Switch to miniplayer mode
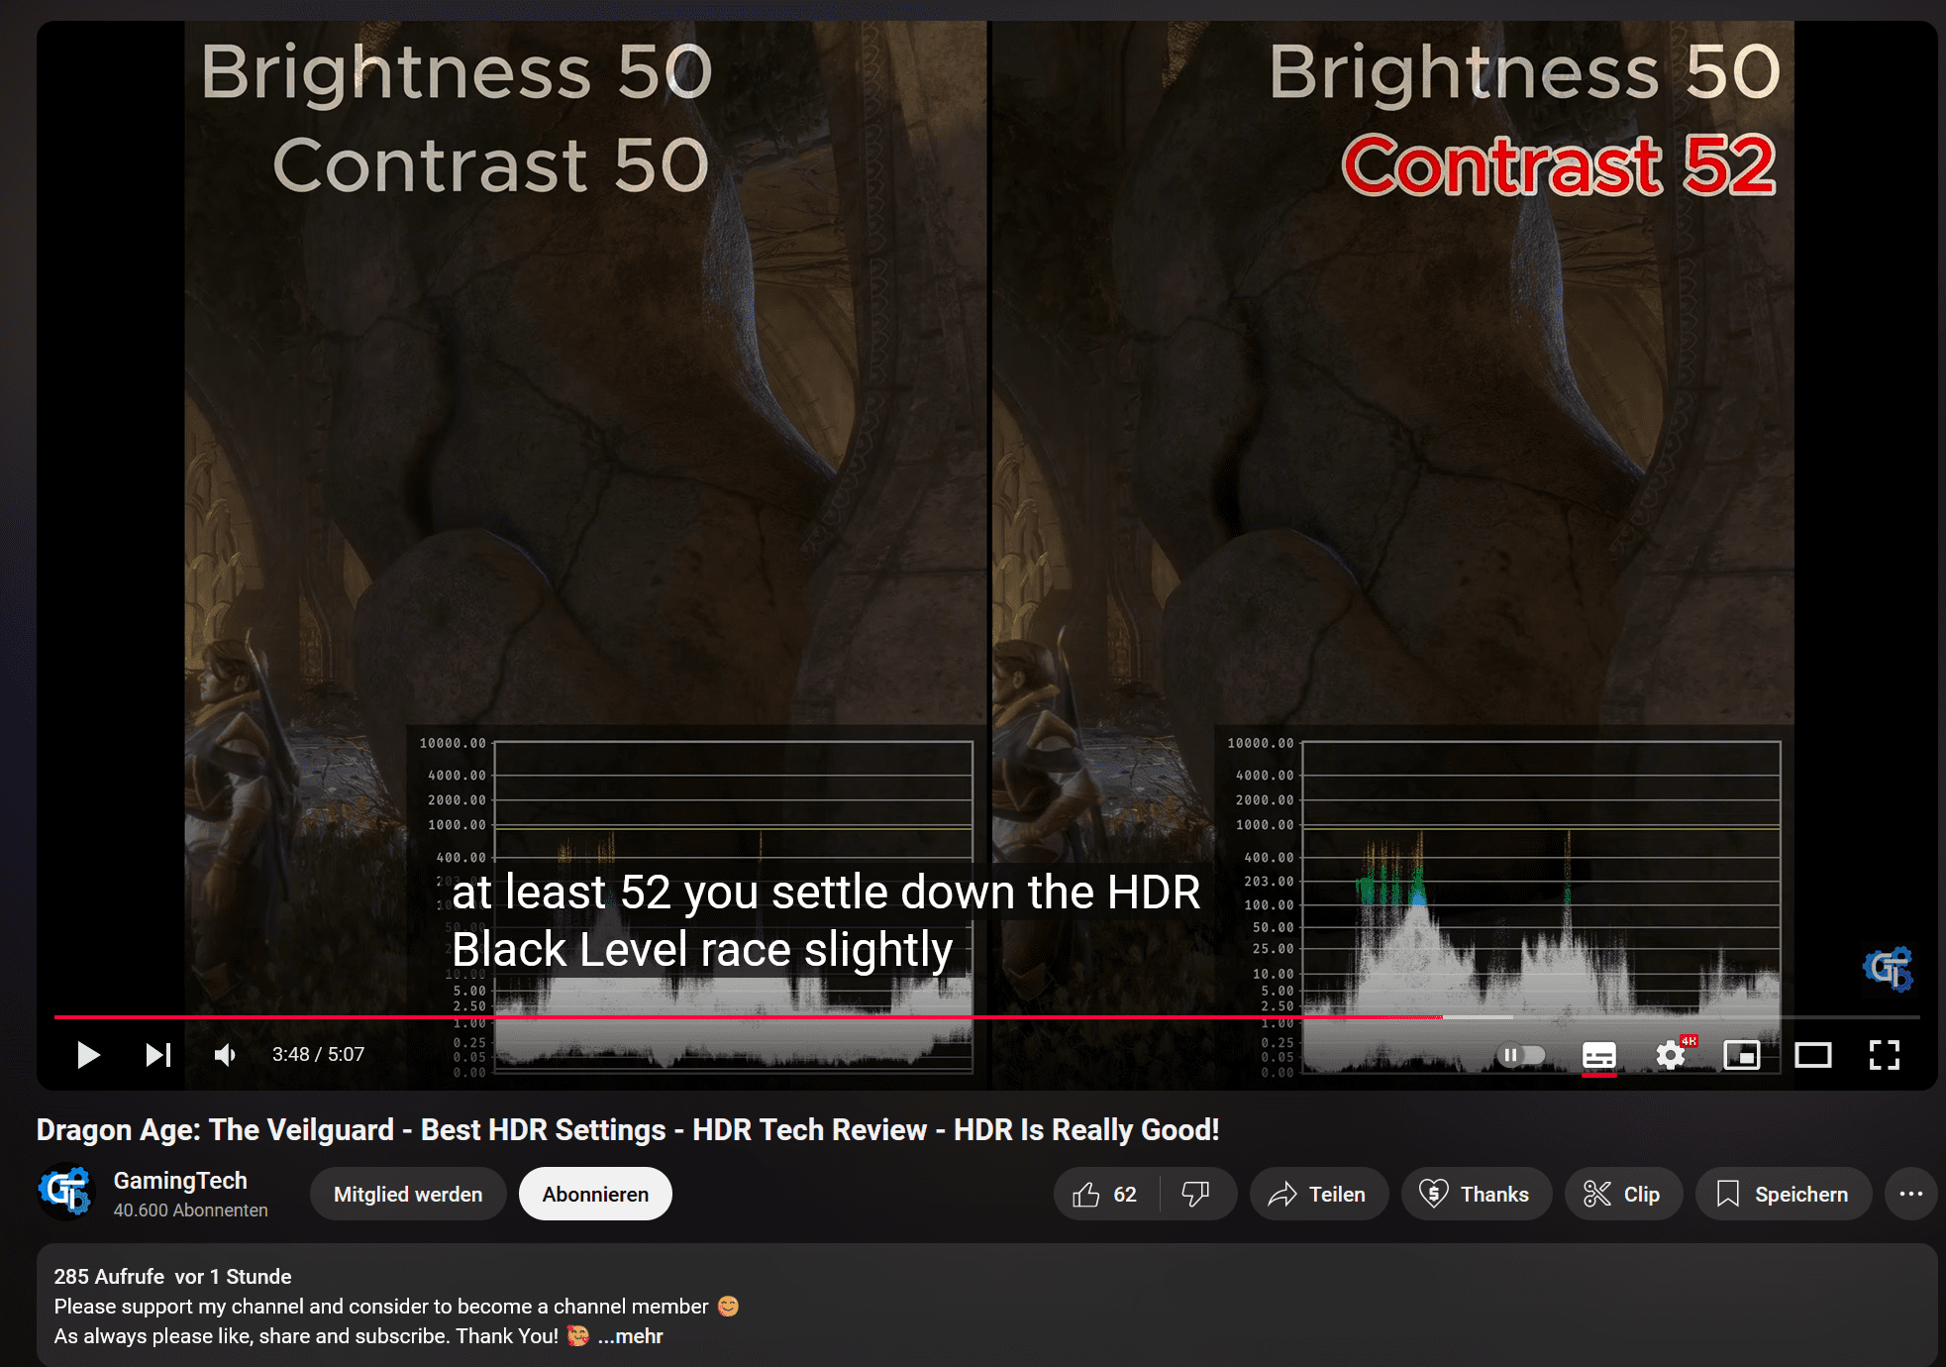Viewport: 1946px width, 1367px height. [x=1742, y=1055]
